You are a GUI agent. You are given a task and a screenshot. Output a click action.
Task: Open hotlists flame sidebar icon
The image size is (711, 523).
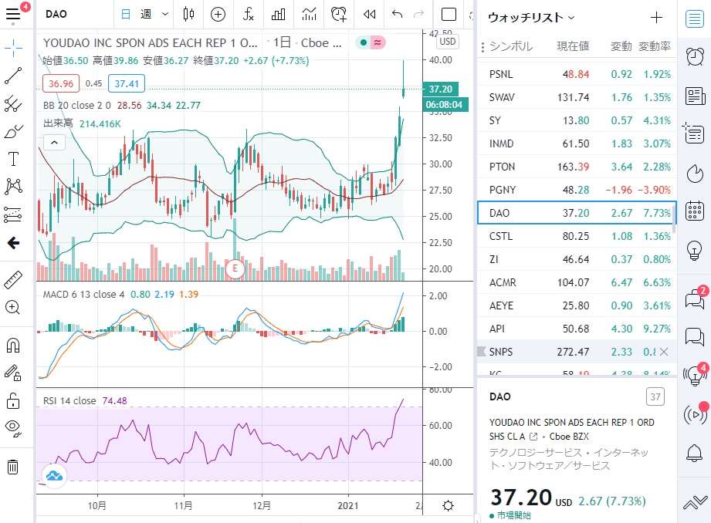694,173
